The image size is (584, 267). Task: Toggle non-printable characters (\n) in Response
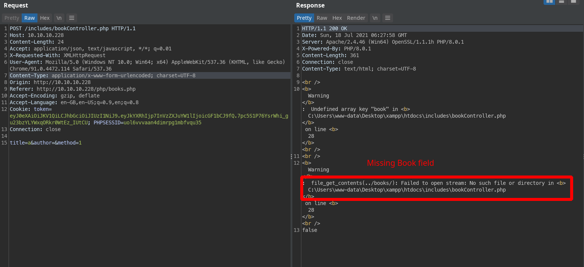375,18
